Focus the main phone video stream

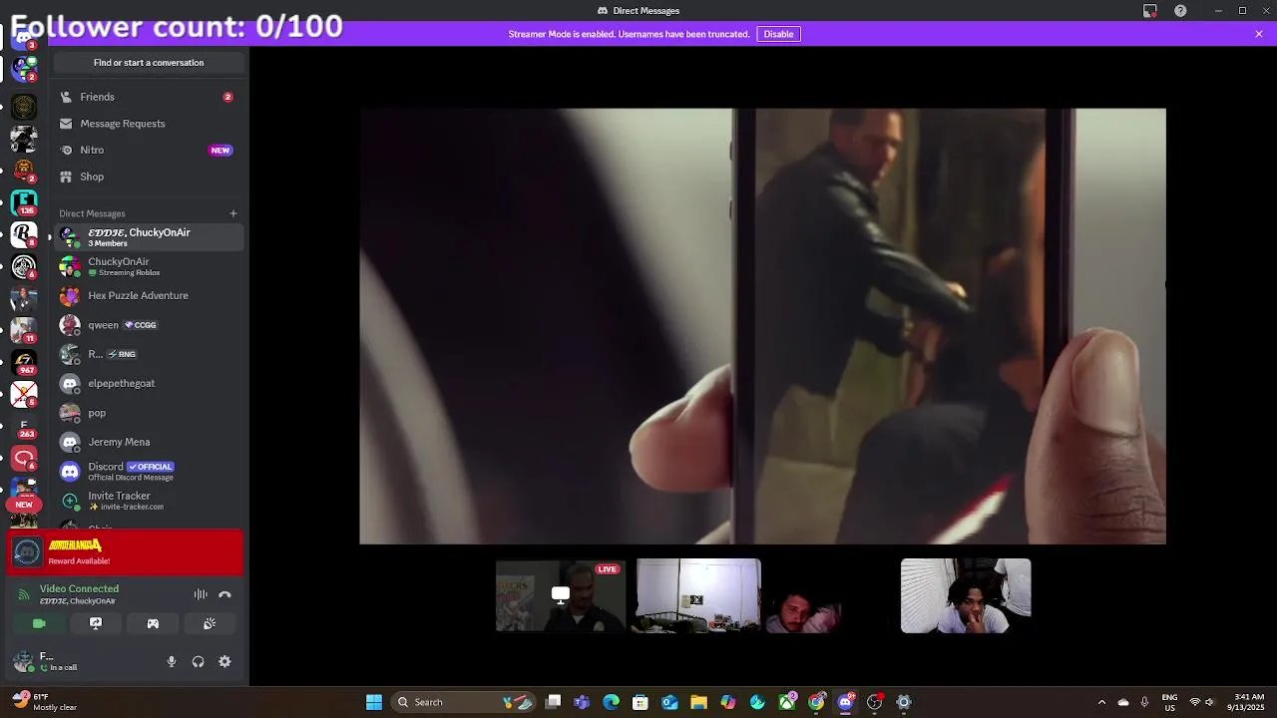[762, 326]
